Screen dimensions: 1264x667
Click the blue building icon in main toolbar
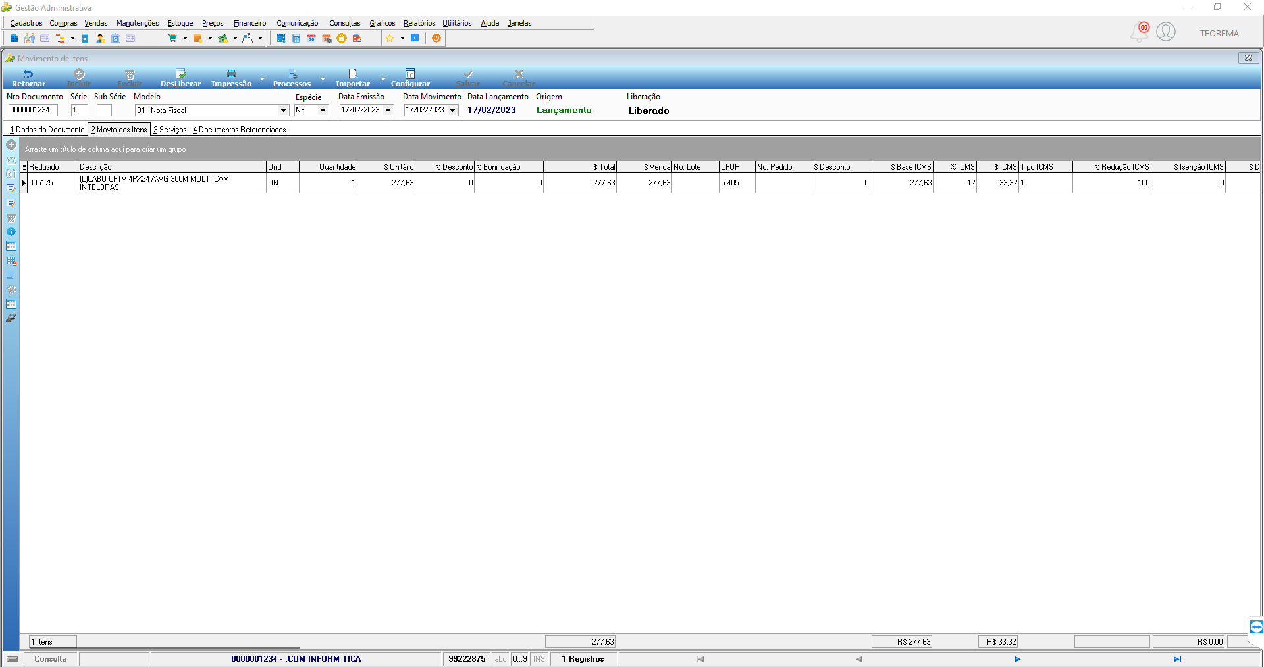14,38
